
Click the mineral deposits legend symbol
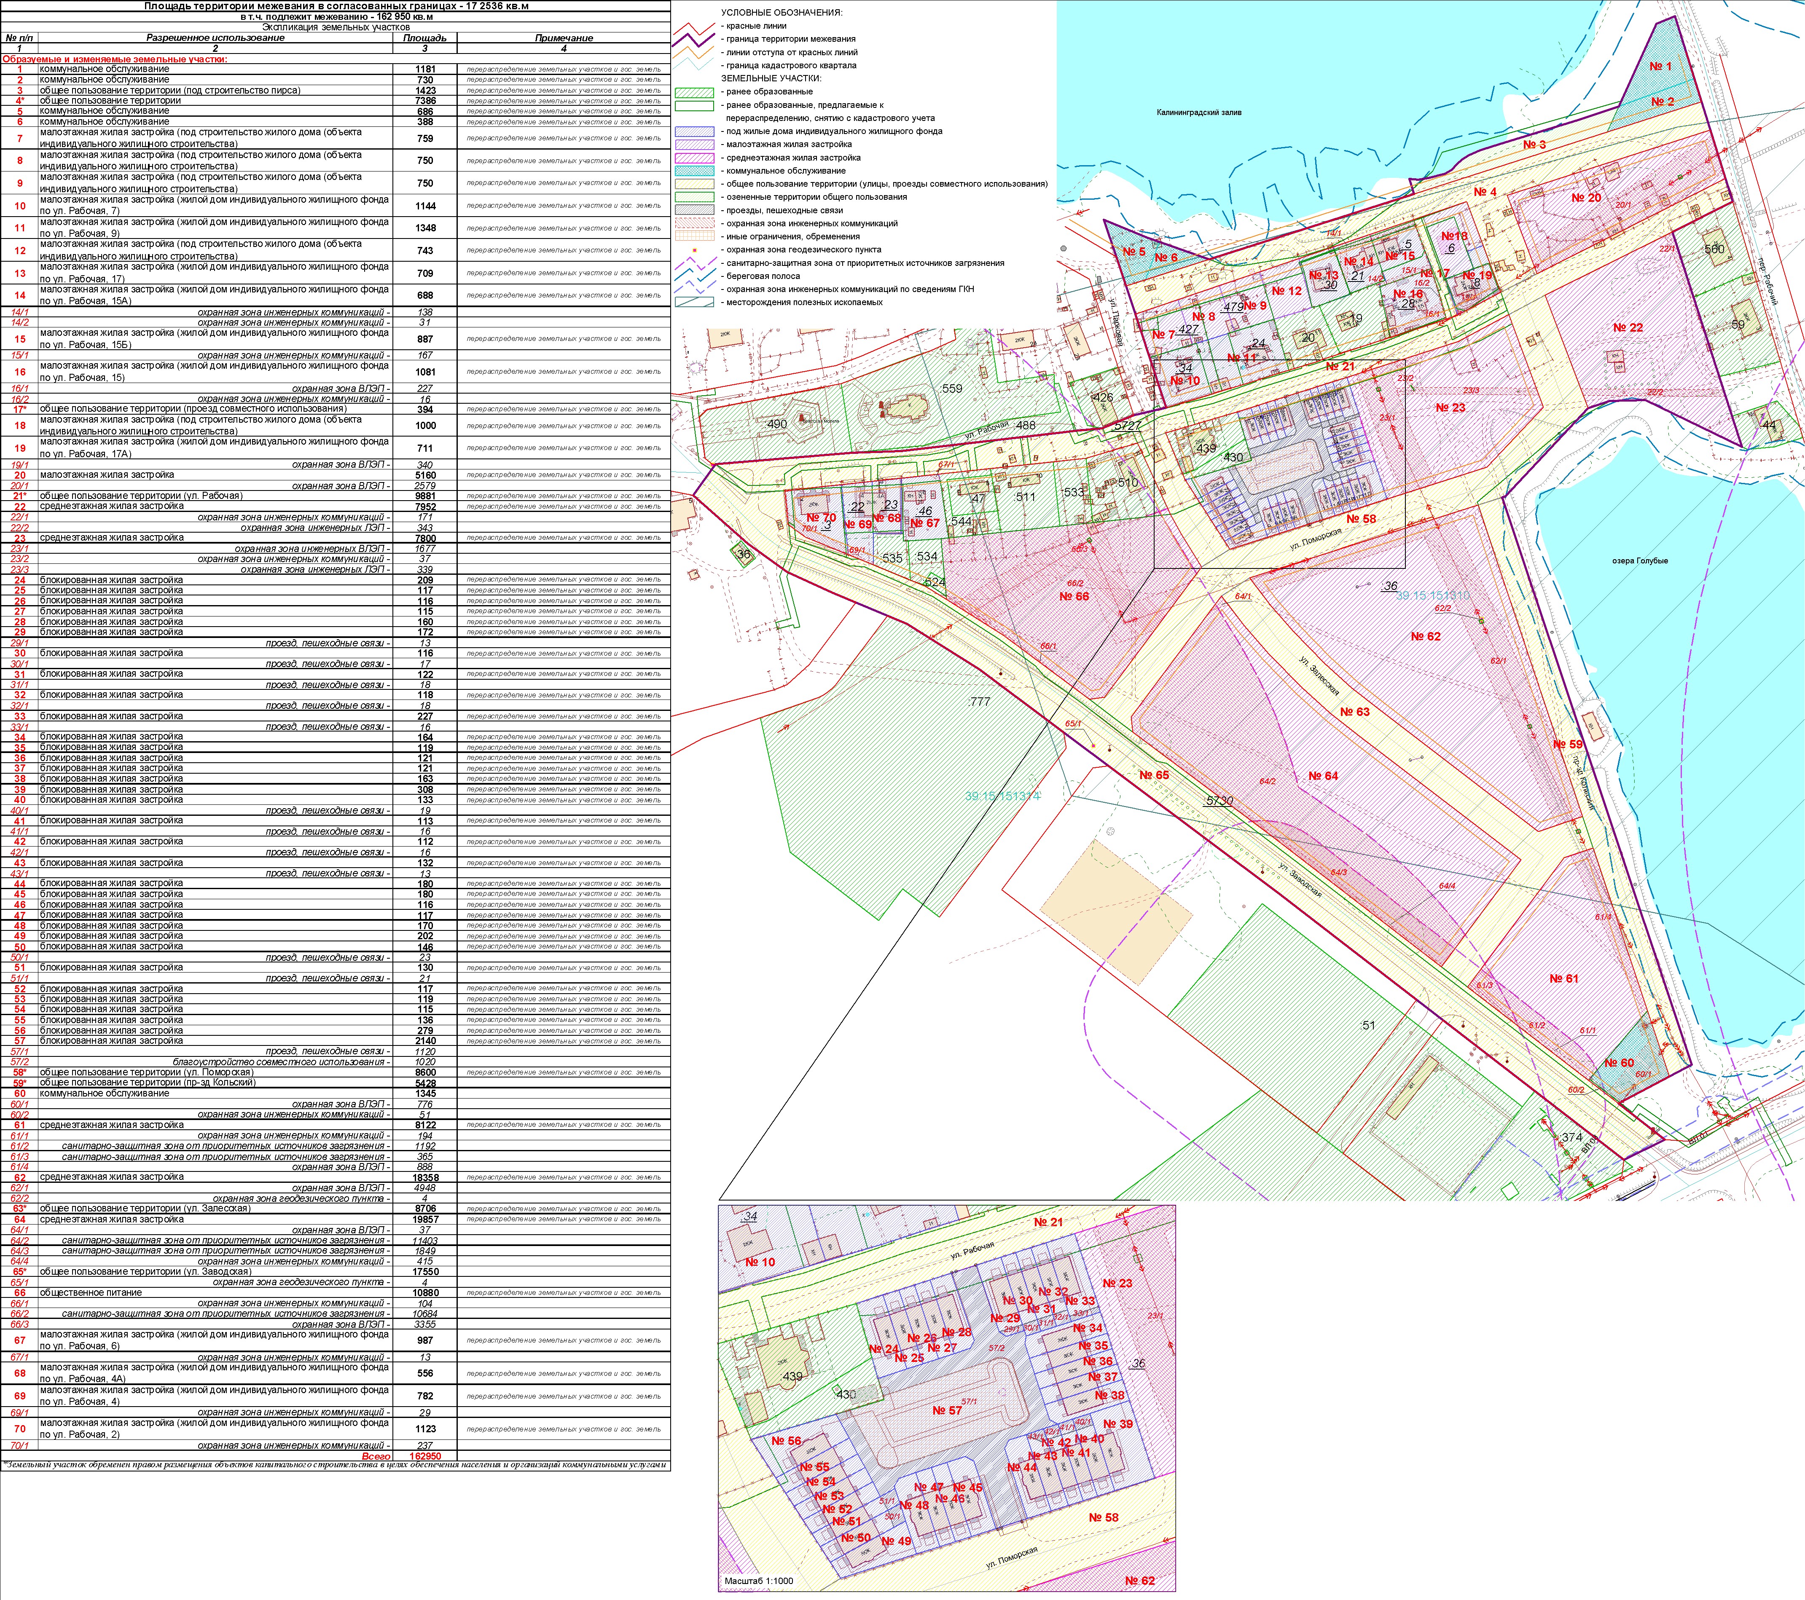coord(694,303)
